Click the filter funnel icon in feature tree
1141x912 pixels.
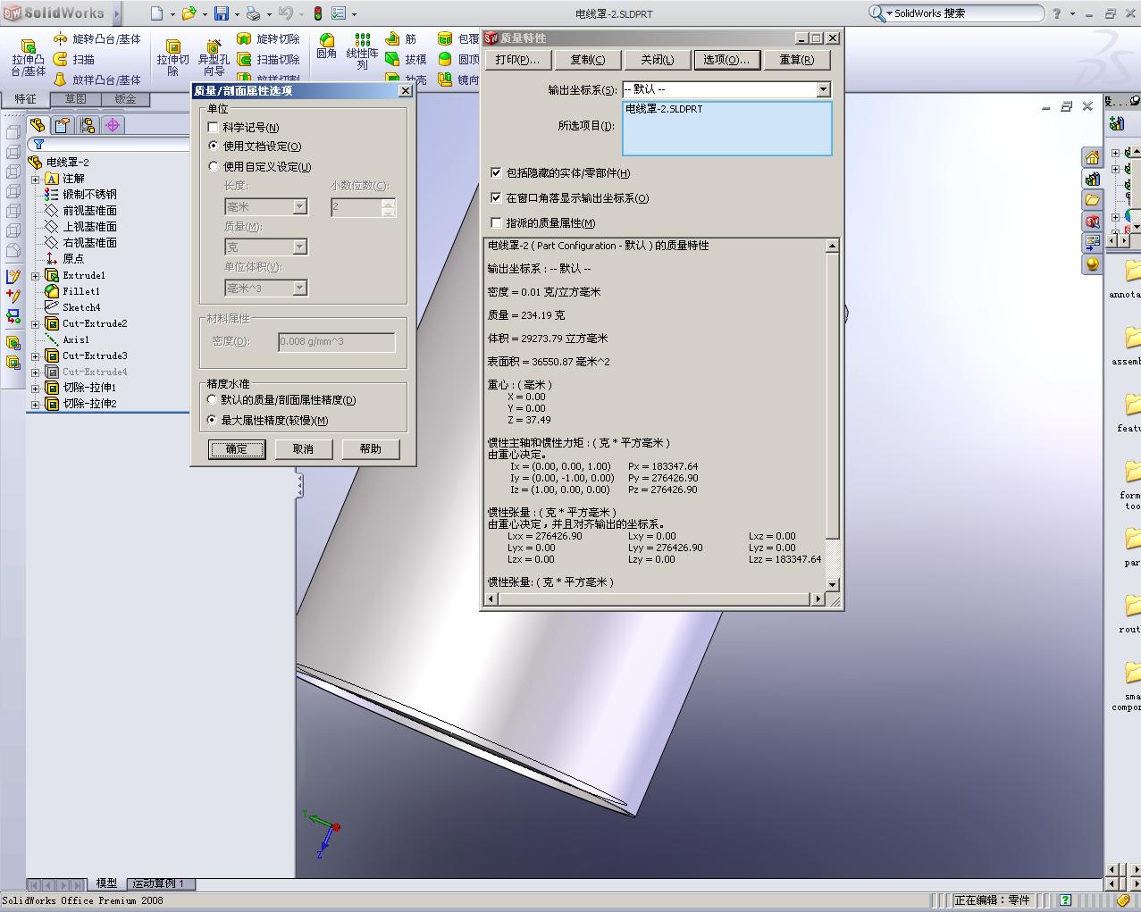pyautogui.click(x=38, y=144)
